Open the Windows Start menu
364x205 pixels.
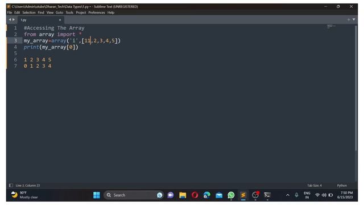pos(97,195)
